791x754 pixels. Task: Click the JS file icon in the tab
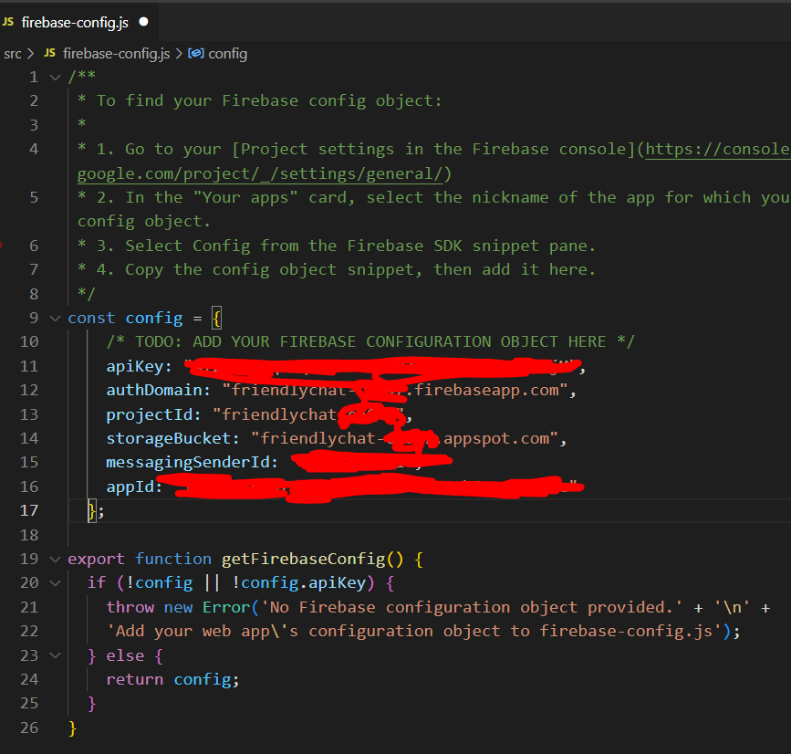8,22
